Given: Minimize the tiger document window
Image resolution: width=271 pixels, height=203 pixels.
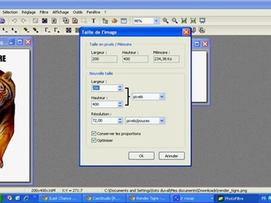Looking at the screenshot, I should [11, 42].
